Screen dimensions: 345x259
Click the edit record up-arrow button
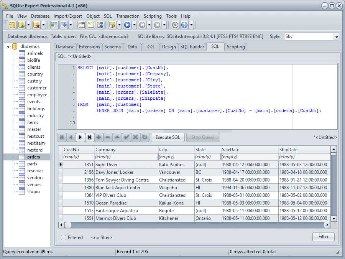click(x=117, y=137)
